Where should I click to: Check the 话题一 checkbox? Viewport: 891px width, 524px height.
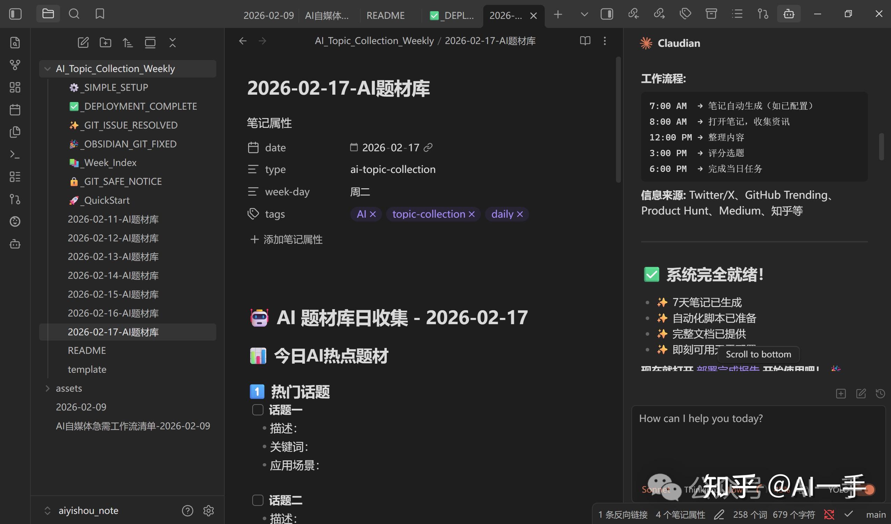pyautogui.click(x=258, y=410)
